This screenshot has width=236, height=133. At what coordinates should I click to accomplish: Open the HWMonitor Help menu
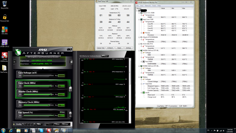pos(159,6)
